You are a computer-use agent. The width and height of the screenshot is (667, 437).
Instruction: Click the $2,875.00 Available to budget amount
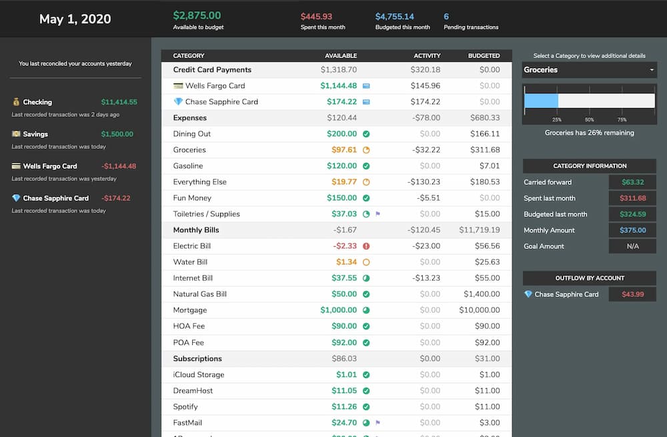click(x=197, y=15)
